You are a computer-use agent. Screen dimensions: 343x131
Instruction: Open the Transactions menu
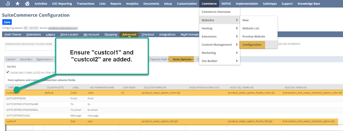tap(85, 4)
